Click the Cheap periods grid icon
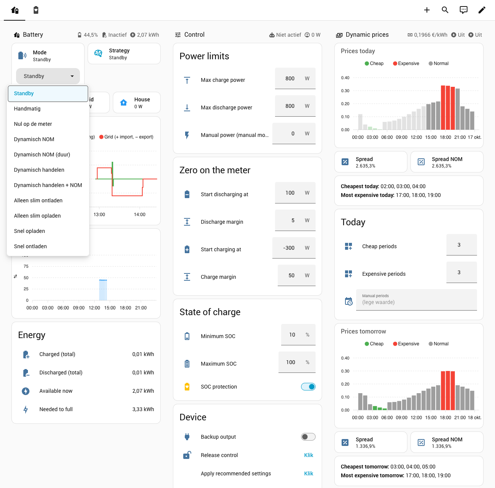 [x=348, y=246]
